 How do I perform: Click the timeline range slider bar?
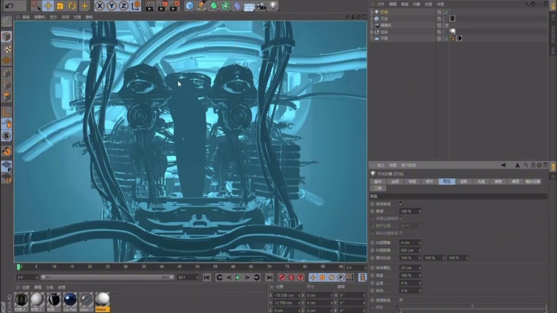(107, 277)
